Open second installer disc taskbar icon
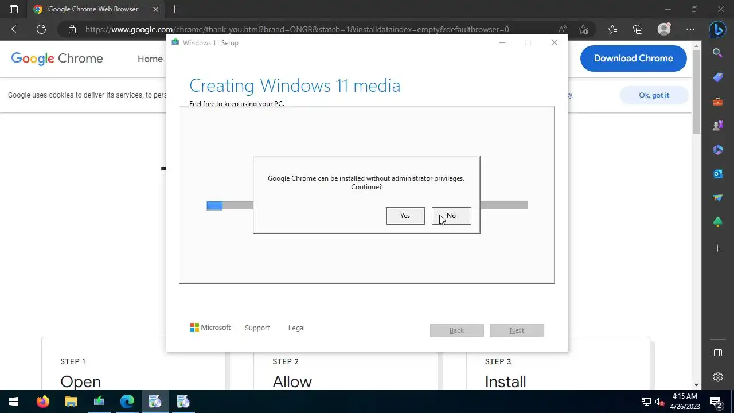The image size is (734, 413). click(x=183, y=402)
